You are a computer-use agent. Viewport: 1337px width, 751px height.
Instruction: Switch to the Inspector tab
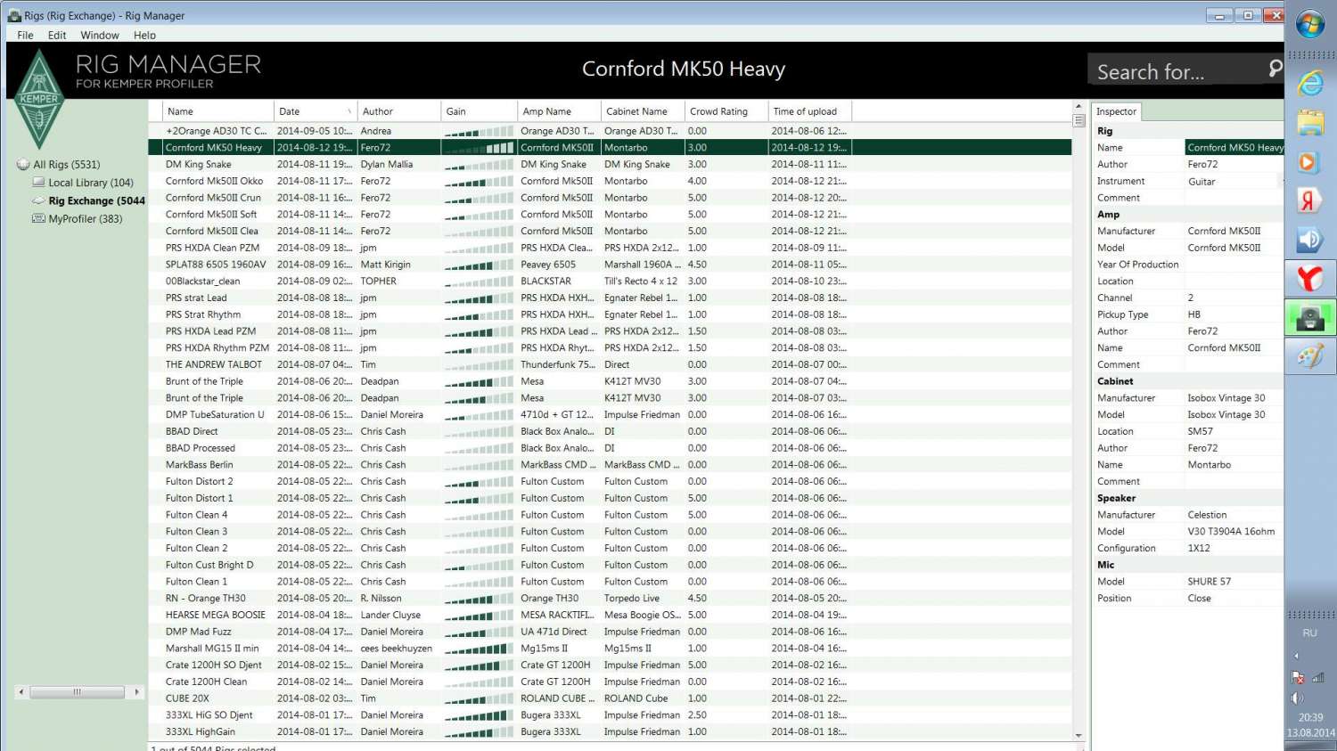coord(1116,111)
